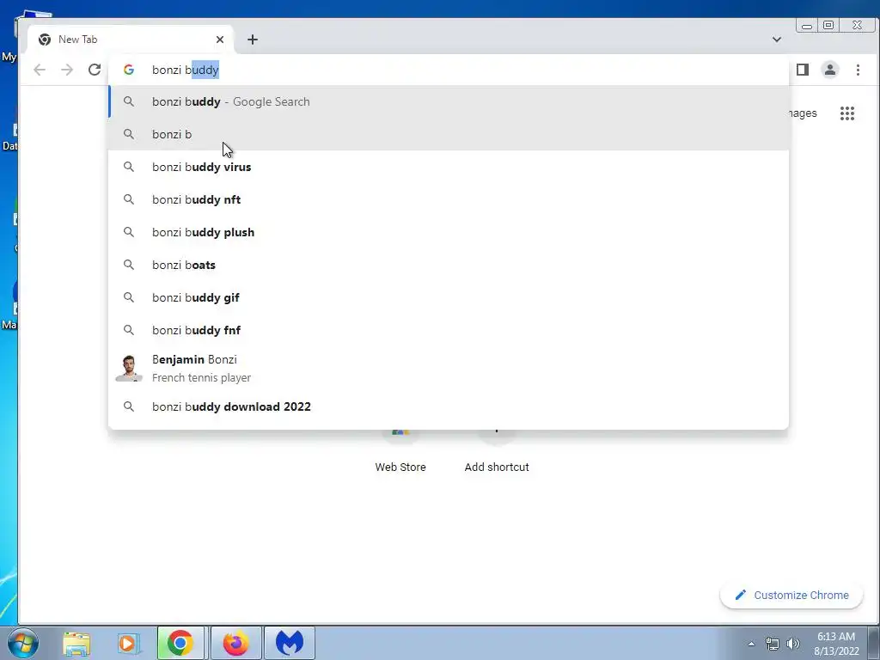Close the New Tab tab
Screen dimensions: 880x660
219,40
